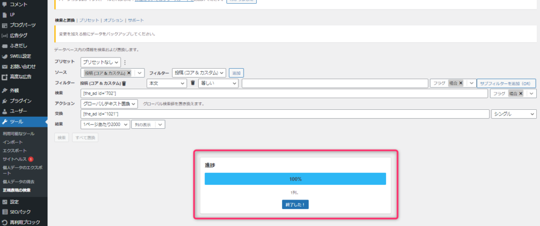Click the 設定 sidebar icon
Viewport: 540px width, 226px height.
pos(5,202)
